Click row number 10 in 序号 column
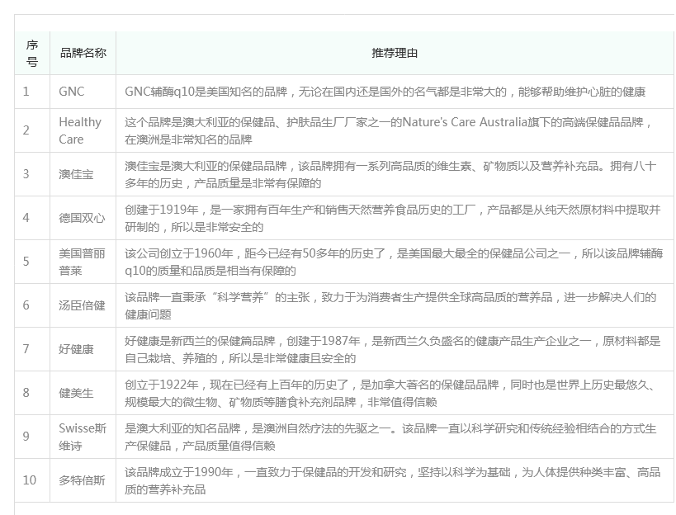676x515 pixels. (x=30, y=480)
